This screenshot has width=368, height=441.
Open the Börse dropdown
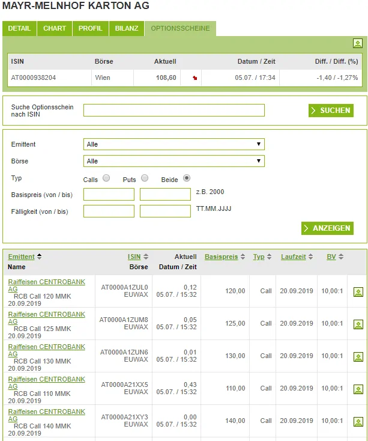(174, 161)
